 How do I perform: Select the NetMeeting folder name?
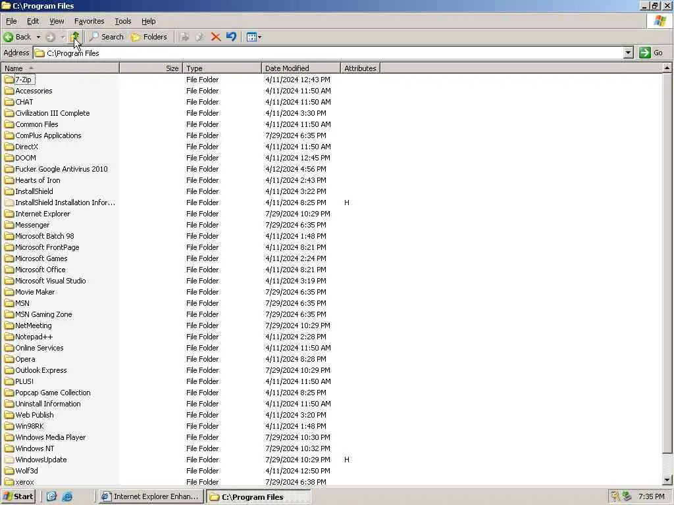pyautogui.click(x=34, y=325)
